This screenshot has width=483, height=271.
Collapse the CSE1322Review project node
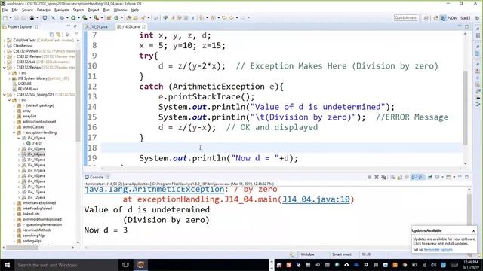(5, 67)
